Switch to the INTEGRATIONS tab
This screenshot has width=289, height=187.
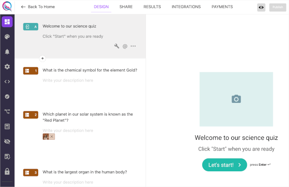(186, 7)
